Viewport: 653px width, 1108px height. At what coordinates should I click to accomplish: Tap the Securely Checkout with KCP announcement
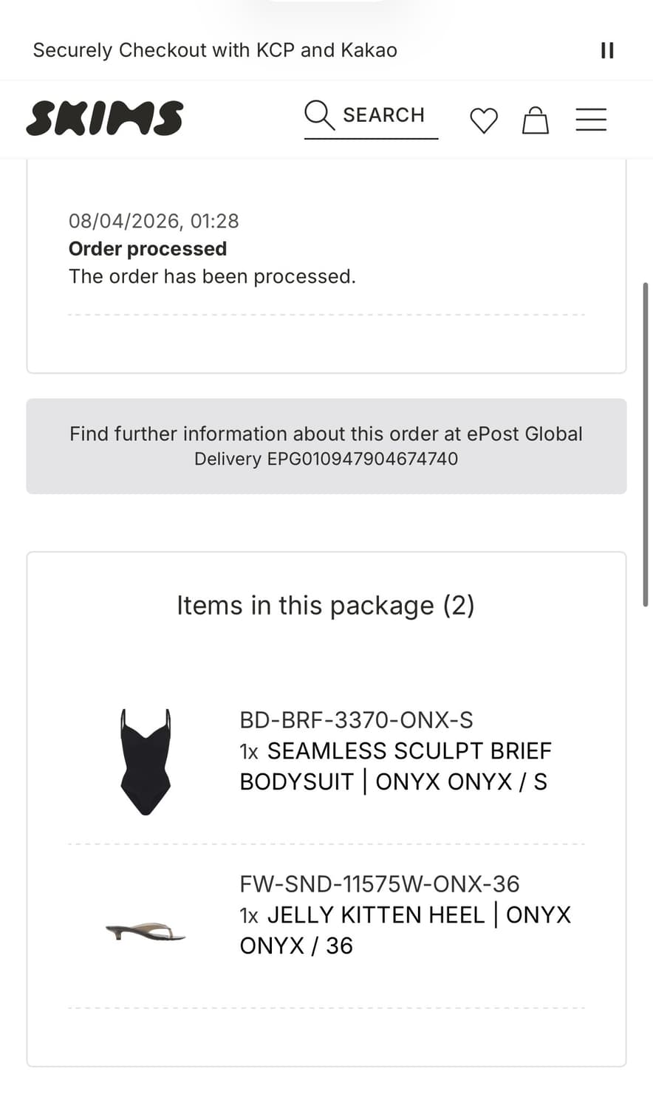(x=215, y=50)
